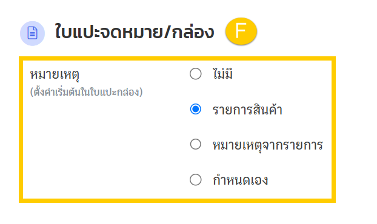Click the white letter F in the yellow circle
Image resolution: width=377 pixels, height=224 pixels.
pyautogui.click(x=241, y=31)
